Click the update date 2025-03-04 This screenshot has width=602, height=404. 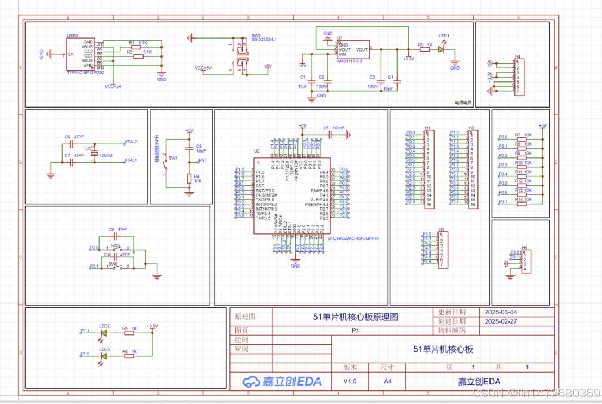pos(501,312)
